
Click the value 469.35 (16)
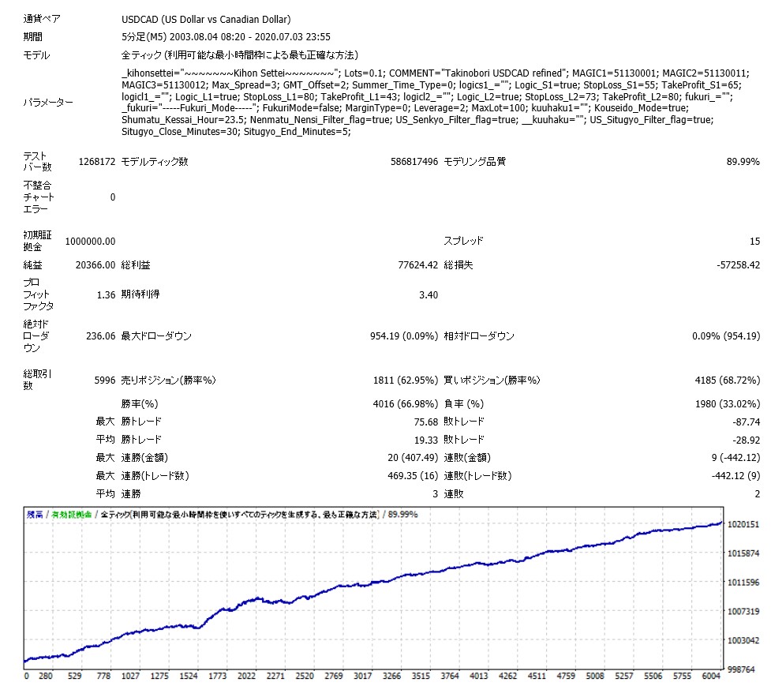tap(413, 476)
